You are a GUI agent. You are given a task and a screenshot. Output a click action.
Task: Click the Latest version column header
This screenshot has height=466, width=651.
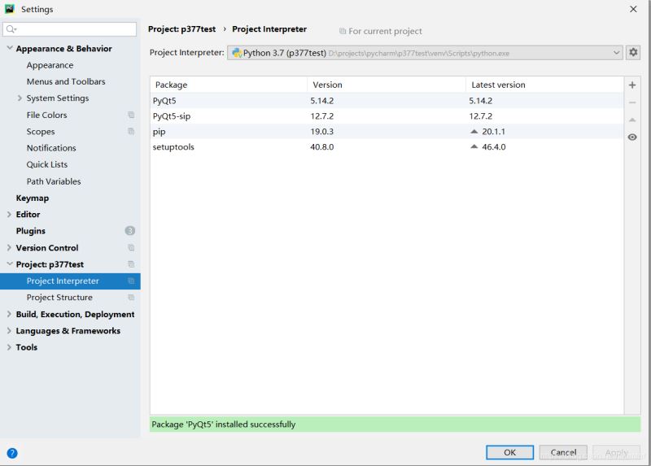[544, 85]
